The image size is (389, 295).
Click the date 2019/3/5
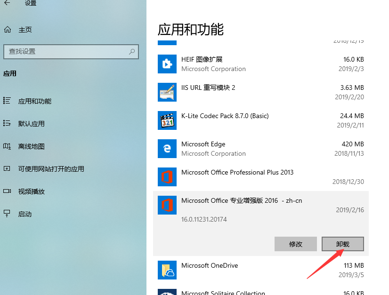[351, 275]
